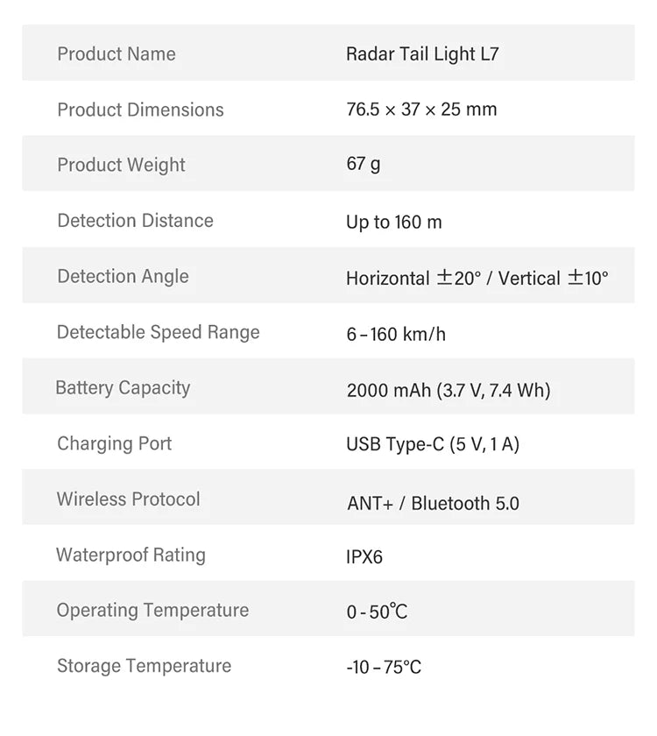This screenshot has height=736, width=657.
Task: Select the 67 g weight value
Action: (x=364, y=165)
